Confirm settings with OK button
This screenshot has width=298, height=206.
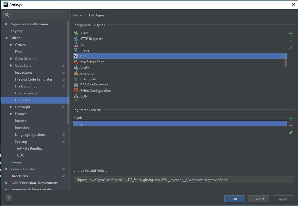click(235, 199)
